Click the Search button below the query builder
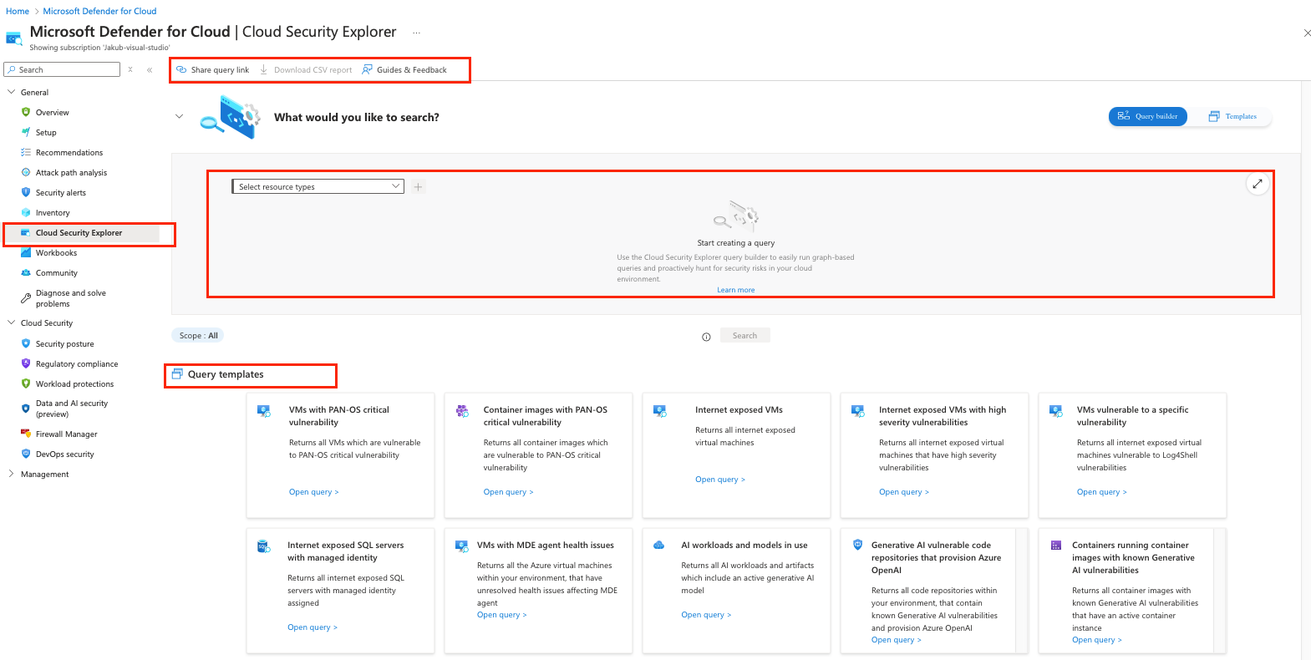Viewport: 1311px width, 660px height. pyautogui.click(x=744, y=336)
